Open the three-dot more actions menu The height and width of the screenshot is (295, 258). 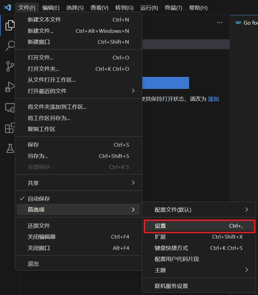[219, 23]
